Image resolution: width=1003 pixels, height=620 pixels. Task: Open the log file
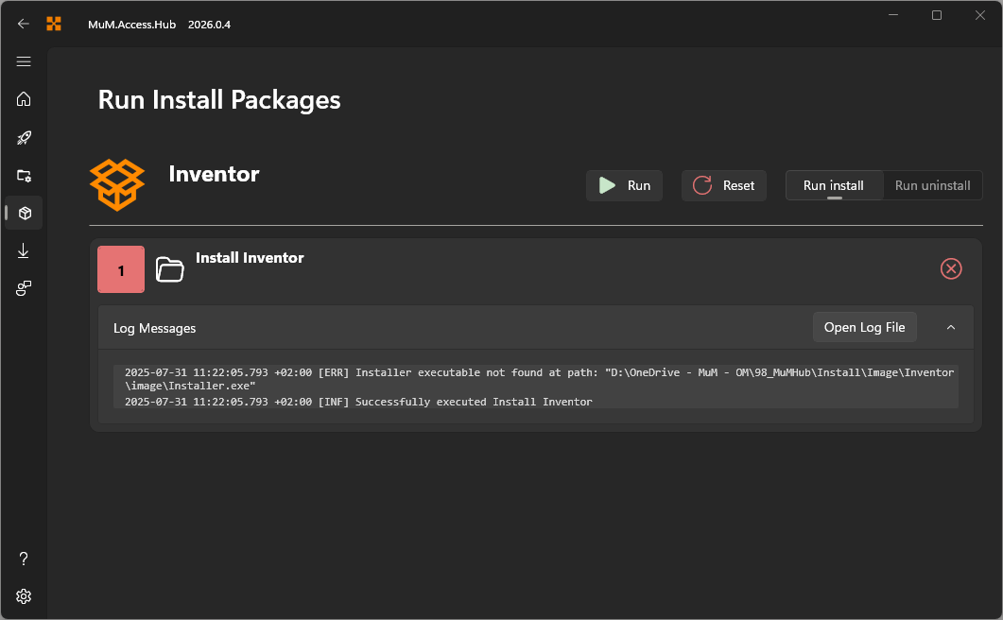[x=864, y=327]
